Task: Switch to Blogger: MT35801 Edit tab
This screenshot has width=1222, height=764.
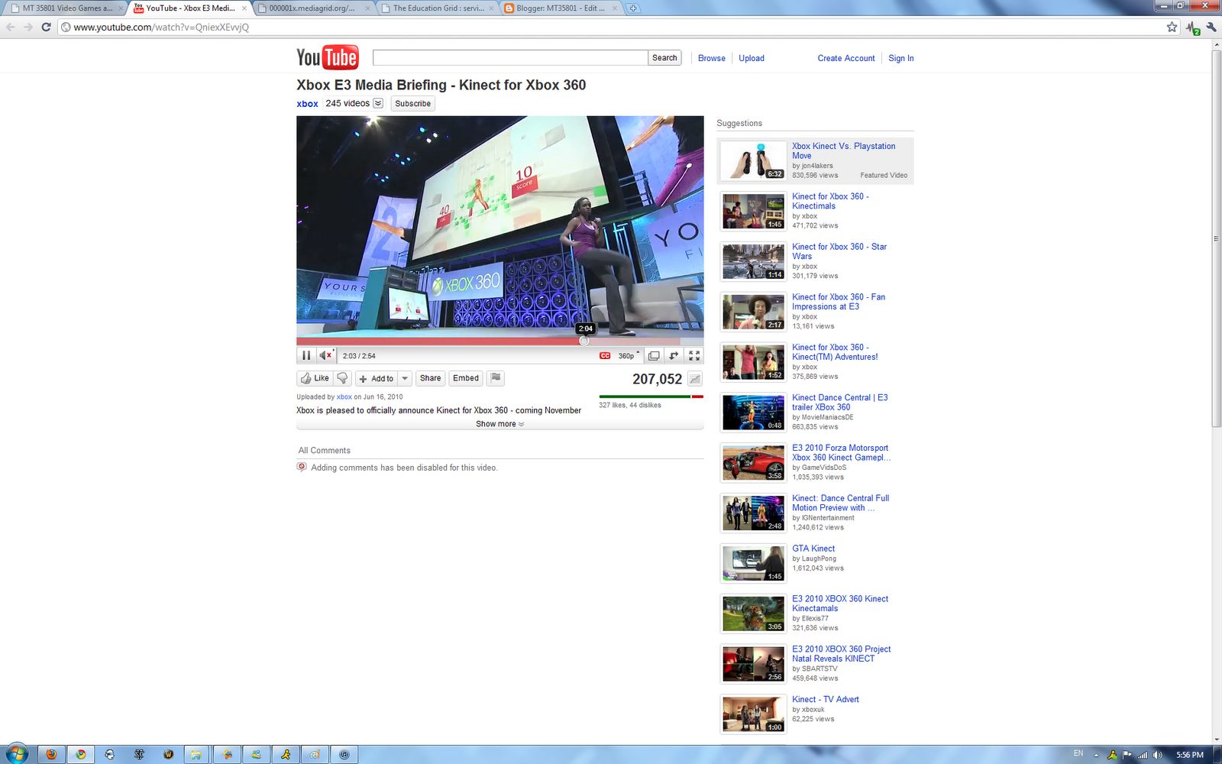Action: tap(560, 8)
